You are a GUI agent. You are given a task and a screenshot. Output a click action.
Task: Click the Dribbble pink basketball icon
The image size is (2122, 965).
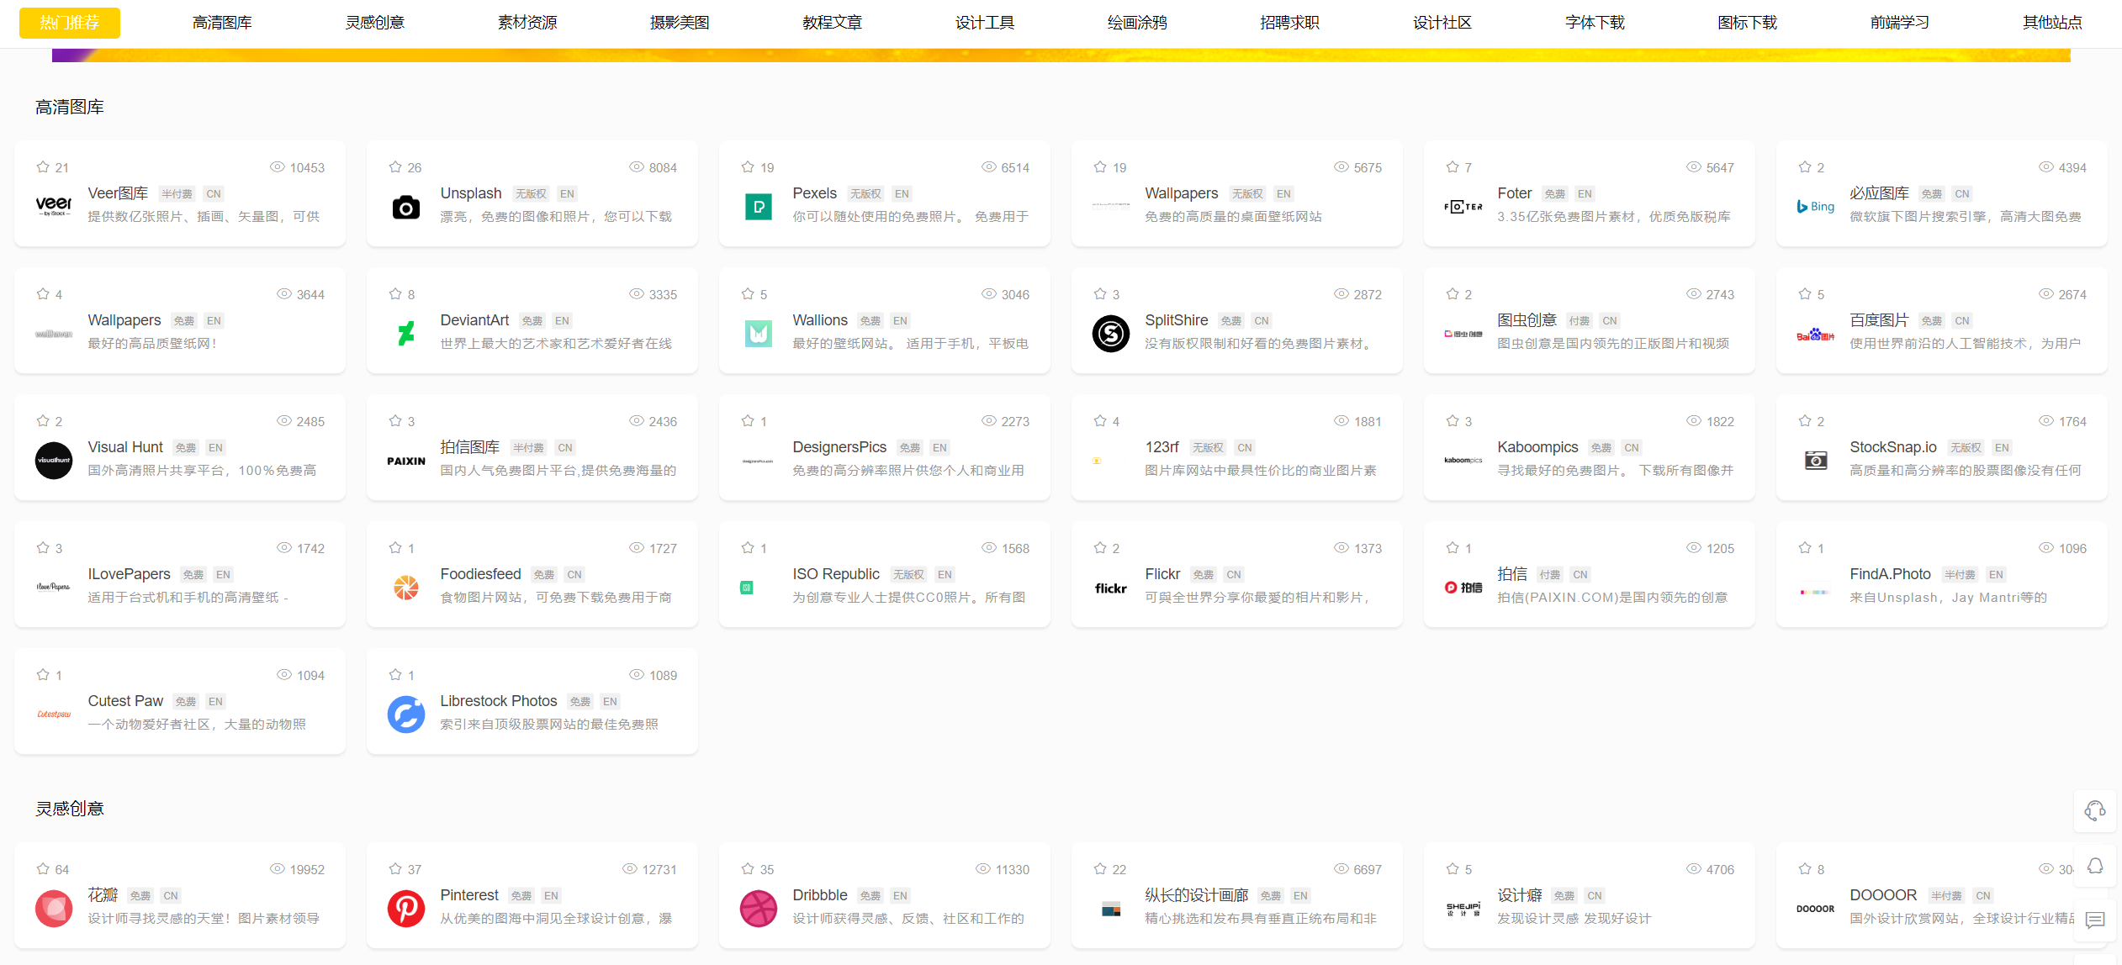click(x=758, y=909)
